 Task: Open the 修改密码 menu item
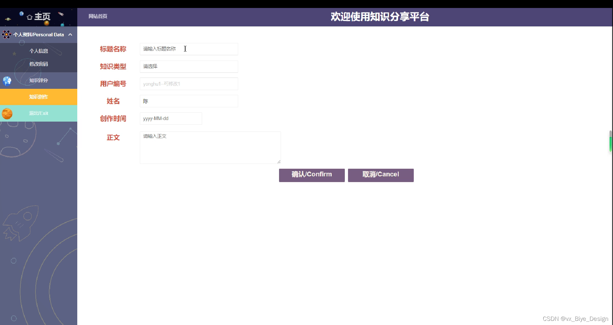coord(39,64)
